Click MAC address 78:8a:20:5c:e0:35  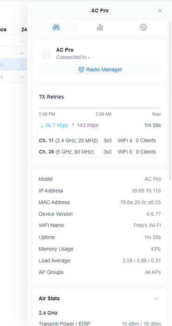(140, 202)
